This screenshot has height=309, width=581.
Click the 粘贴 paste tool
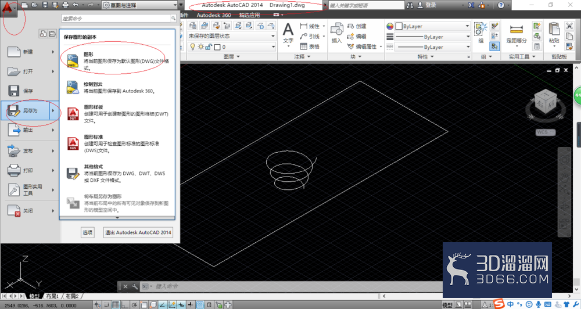coord(554,33)
